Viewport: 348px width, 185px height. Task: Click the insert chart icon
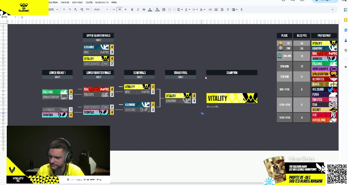pos(222,9)
